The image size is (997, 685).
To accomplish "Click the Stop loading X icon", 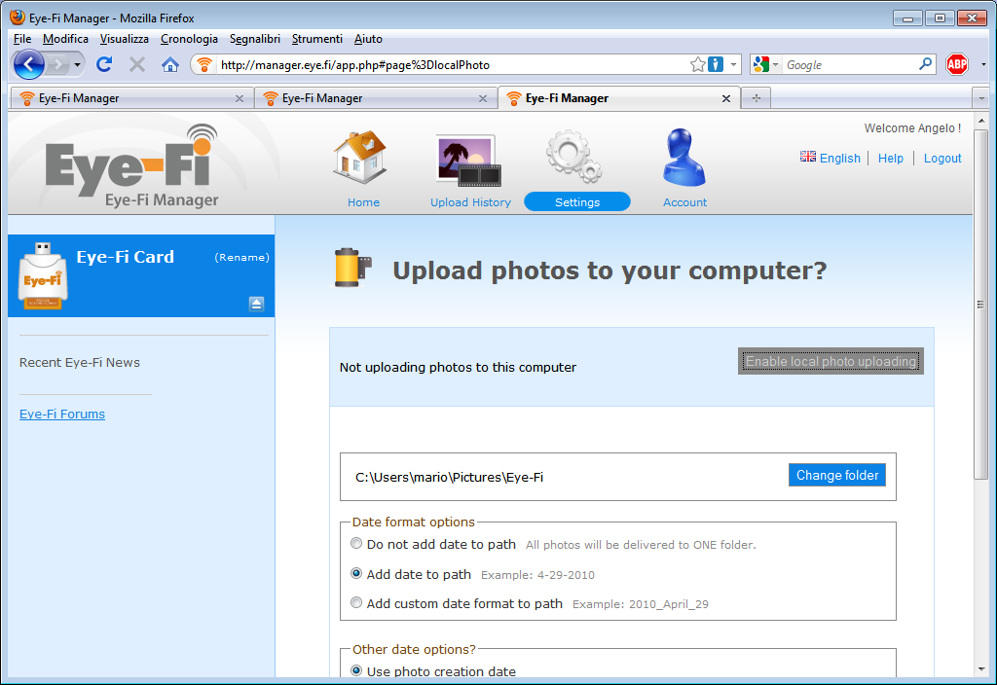I will 136,64.
